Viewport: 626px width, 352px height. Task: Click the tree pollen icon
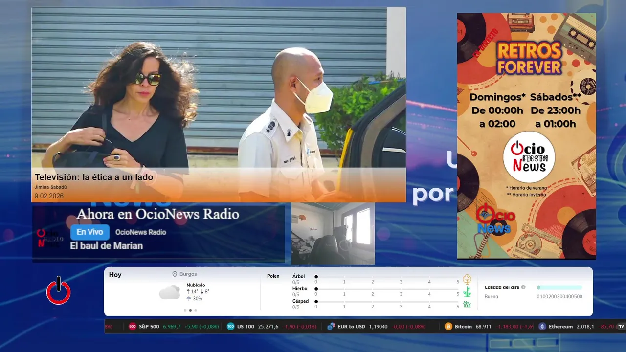pos(467,279)
